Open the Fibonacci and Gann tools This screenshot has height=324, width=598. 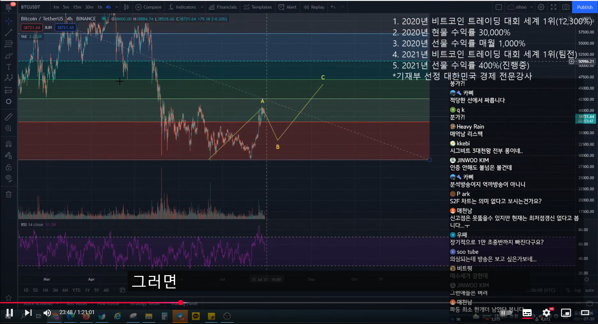coord(9,44)
